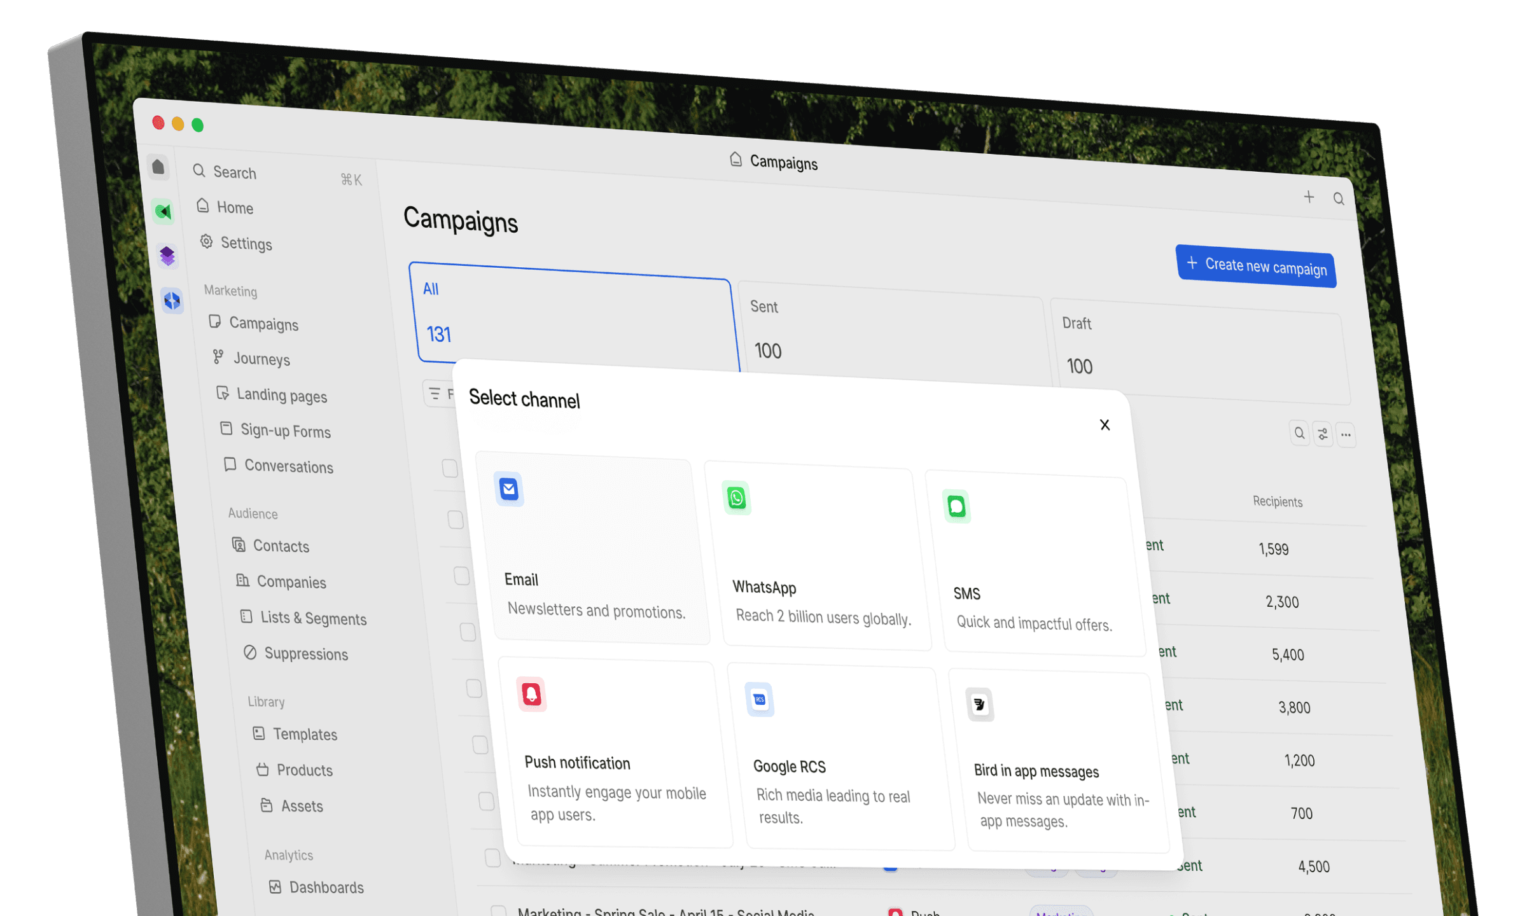Select the SMS channel icon

(956, 506)
